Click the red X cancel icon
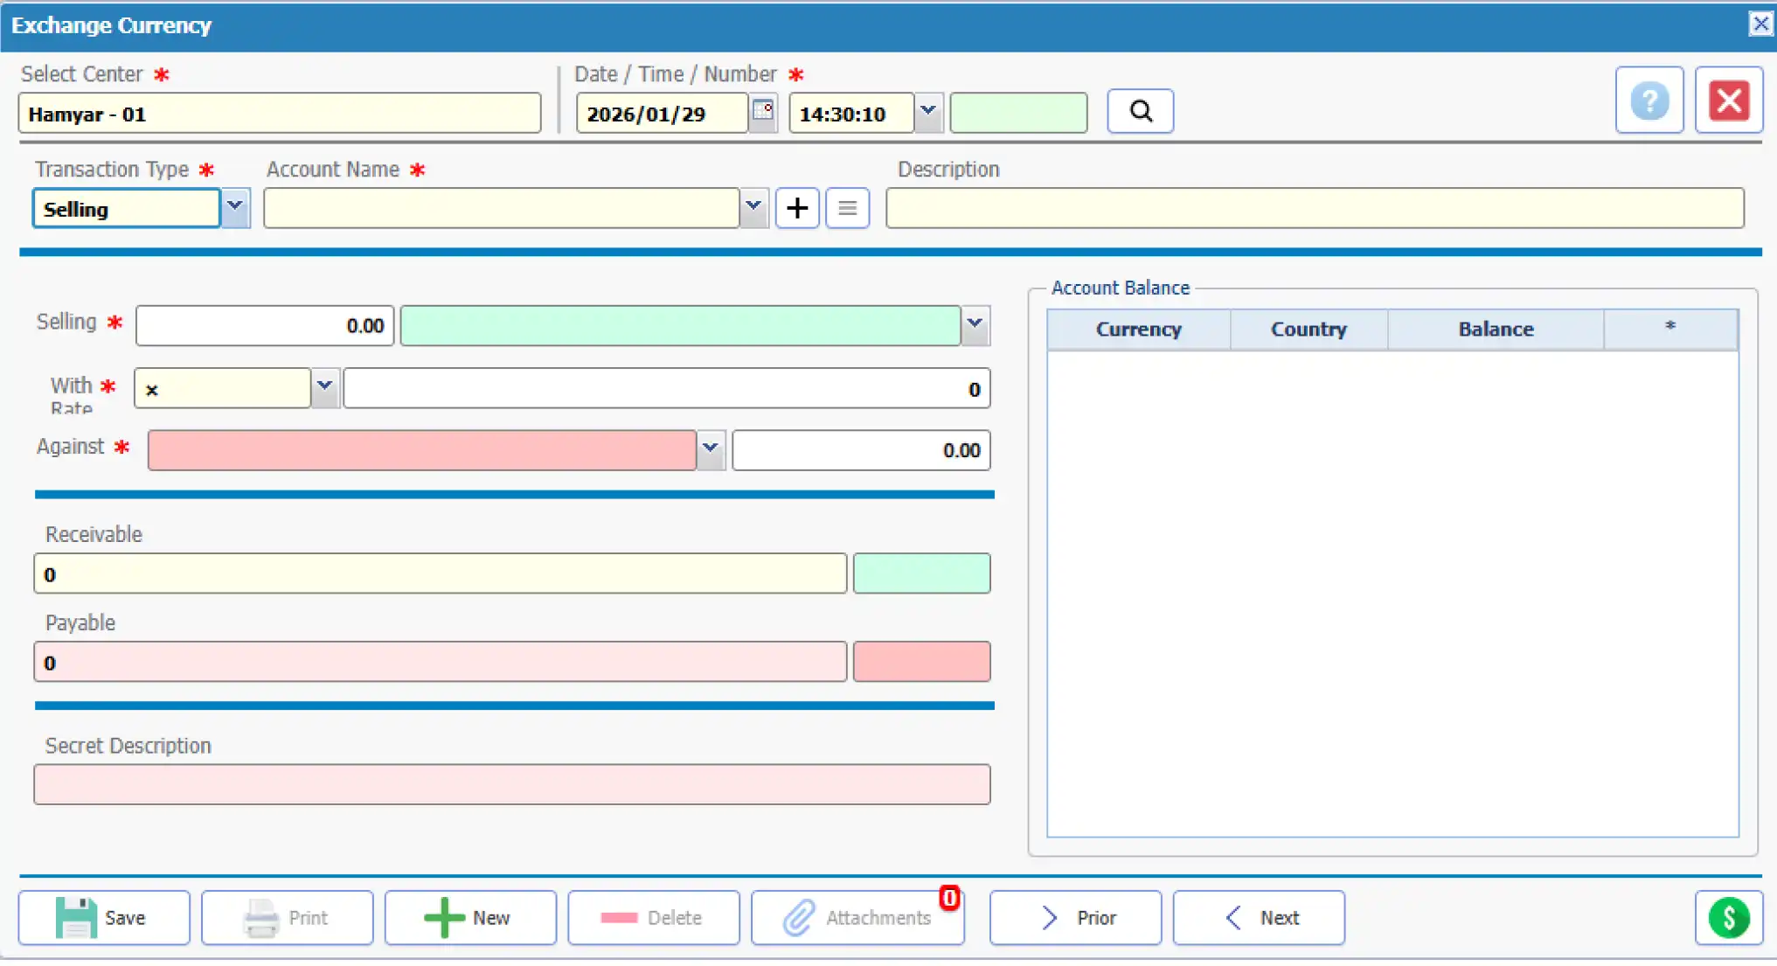Image resolution: width=1777 pixels, height=966 pixels. coord(1728,101)
